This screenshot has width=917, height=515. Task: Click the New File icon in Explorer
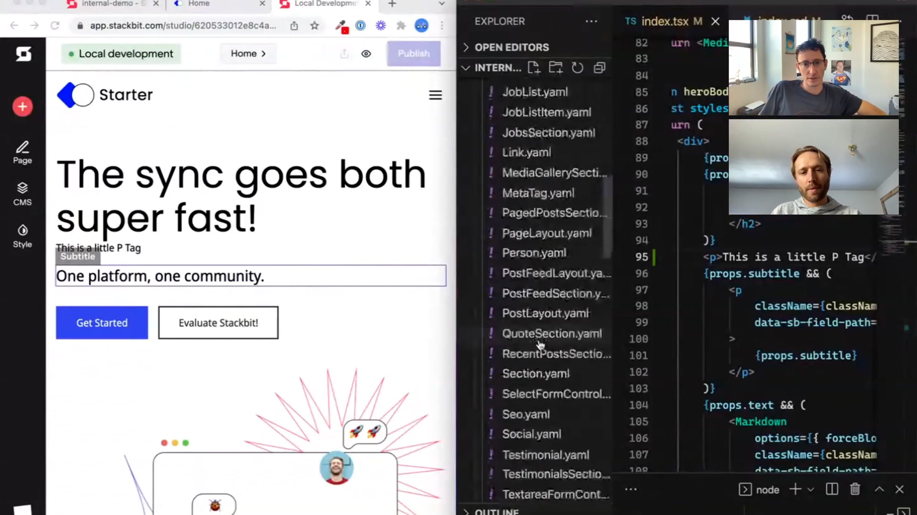click(x=534, y=68)
